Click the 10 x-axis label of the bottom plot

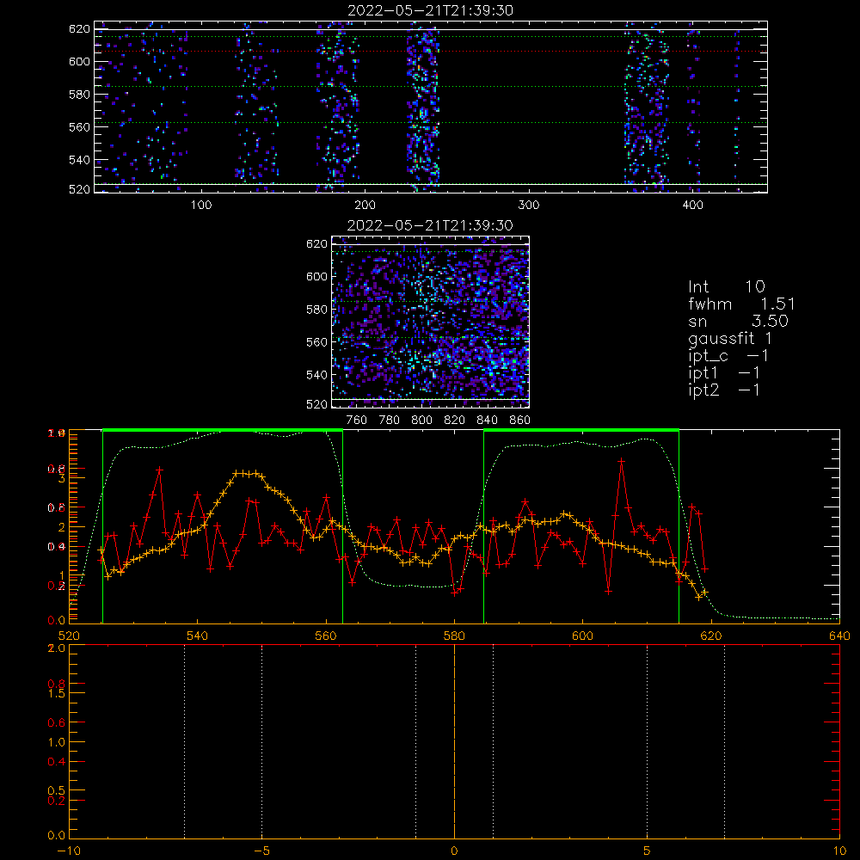[x=839, y=851]
